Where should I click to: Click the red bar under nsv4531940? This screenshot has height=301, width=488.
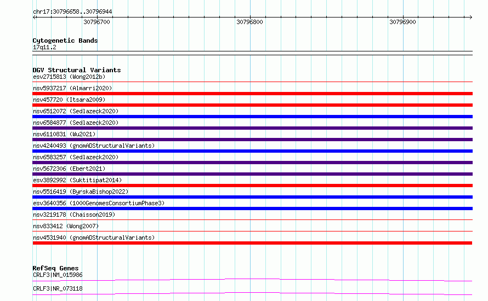tap(252, 243)
